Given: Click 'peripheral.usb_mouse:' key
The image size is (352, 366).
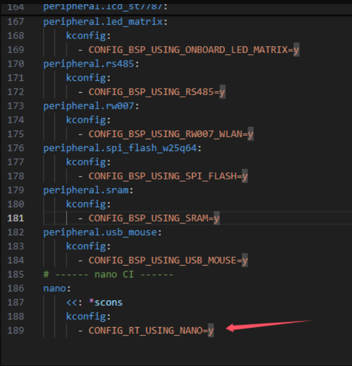Looking at the screenshot, I should coord(103,232).
